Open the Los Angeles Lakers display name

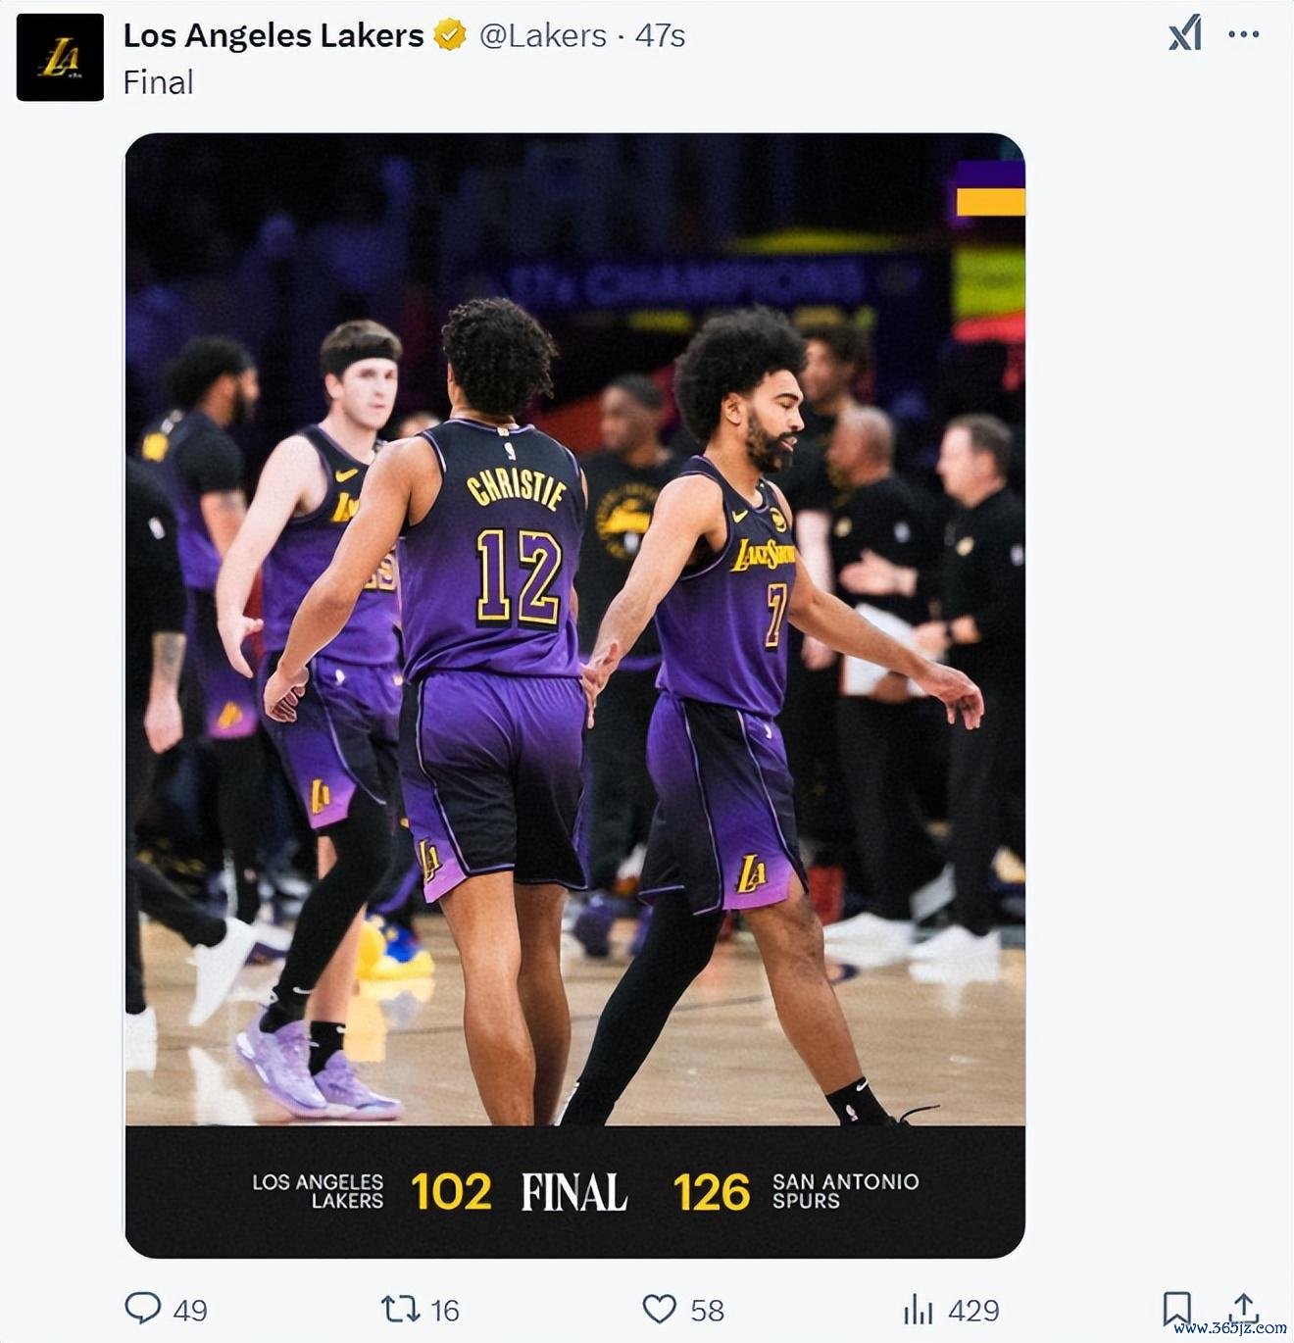274,35
